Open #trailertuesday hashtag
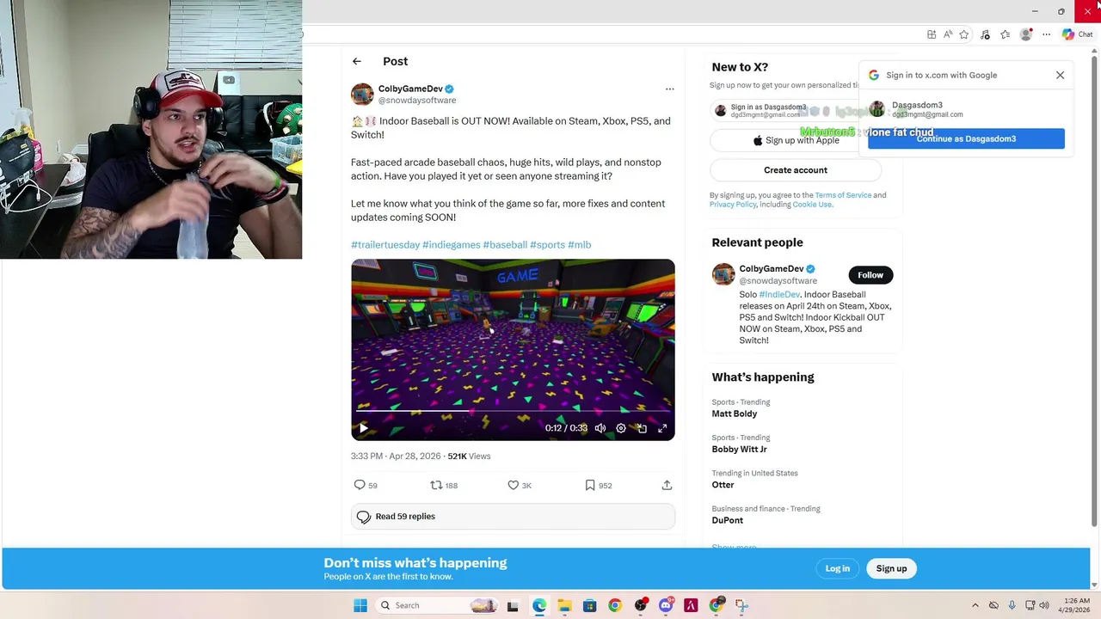The height and width of the screenshot is (619, 1101). 385,244
